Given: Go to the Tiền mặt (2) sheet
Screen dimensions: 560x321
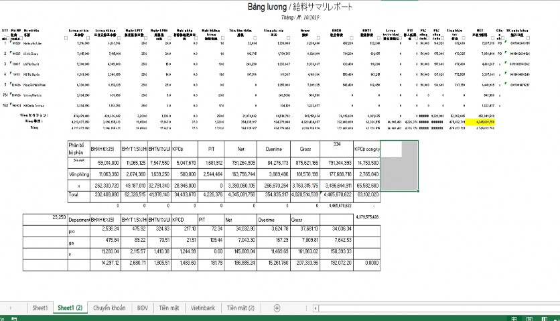Looking at the screenshot, I should [240, 308].
